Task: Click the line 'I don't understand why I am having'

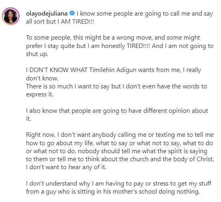Action: tap(119, 184)
